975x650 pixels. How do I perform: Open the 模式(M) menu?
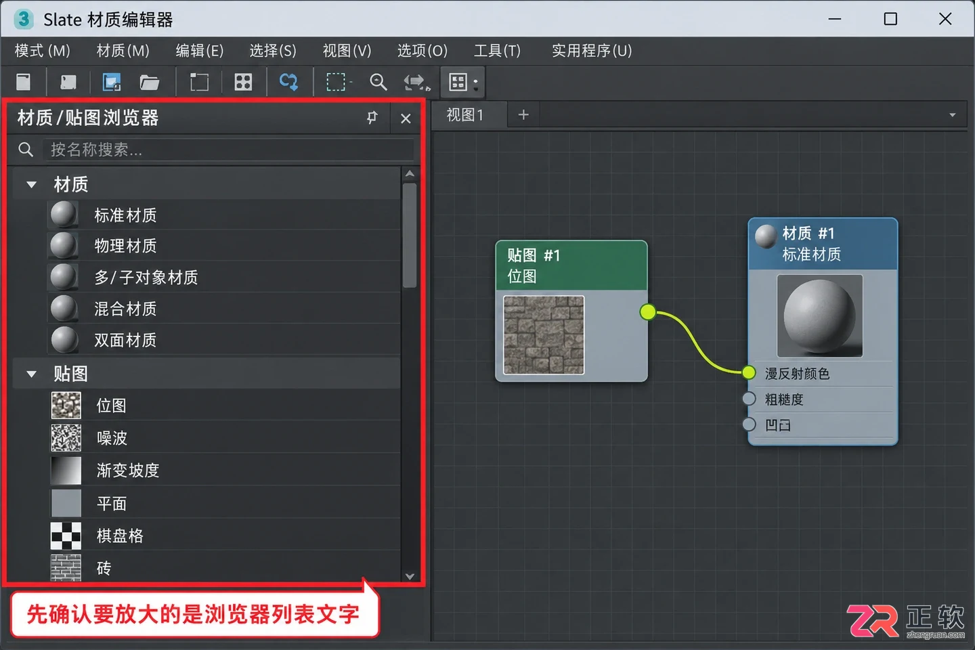pos(42,51)
